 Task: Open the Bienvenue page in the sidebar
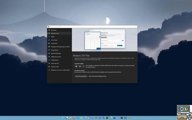(x=59, y=30)
